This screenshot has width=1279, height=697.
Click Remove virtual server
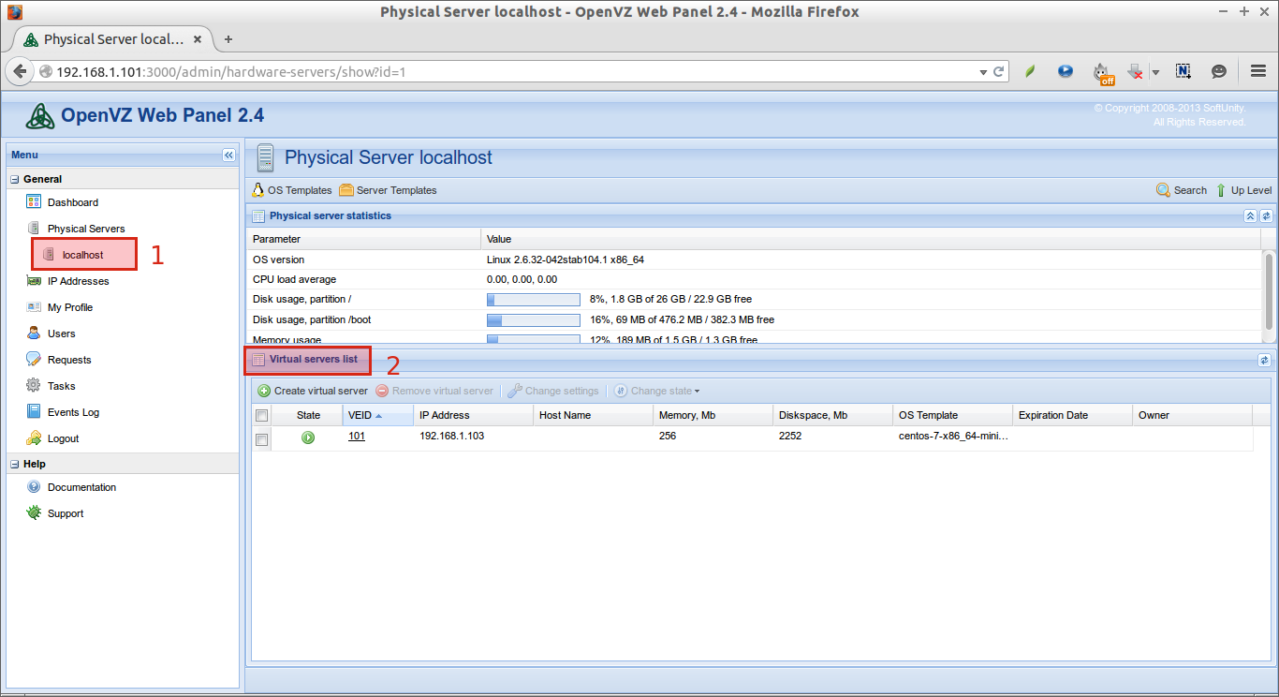pyautogui.click(x=434, y=391)
